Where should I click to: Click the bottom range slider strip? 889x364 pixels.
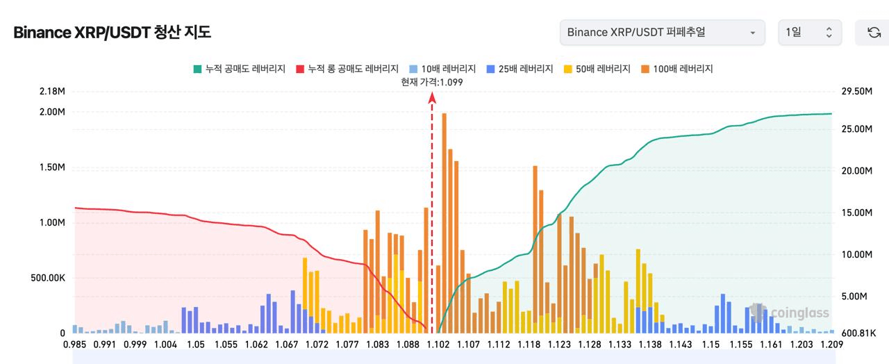tap(454, 357)
